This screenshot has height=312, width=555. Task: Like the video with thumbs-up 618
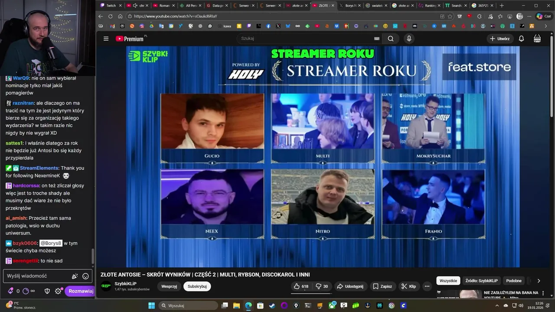point(301,286)
